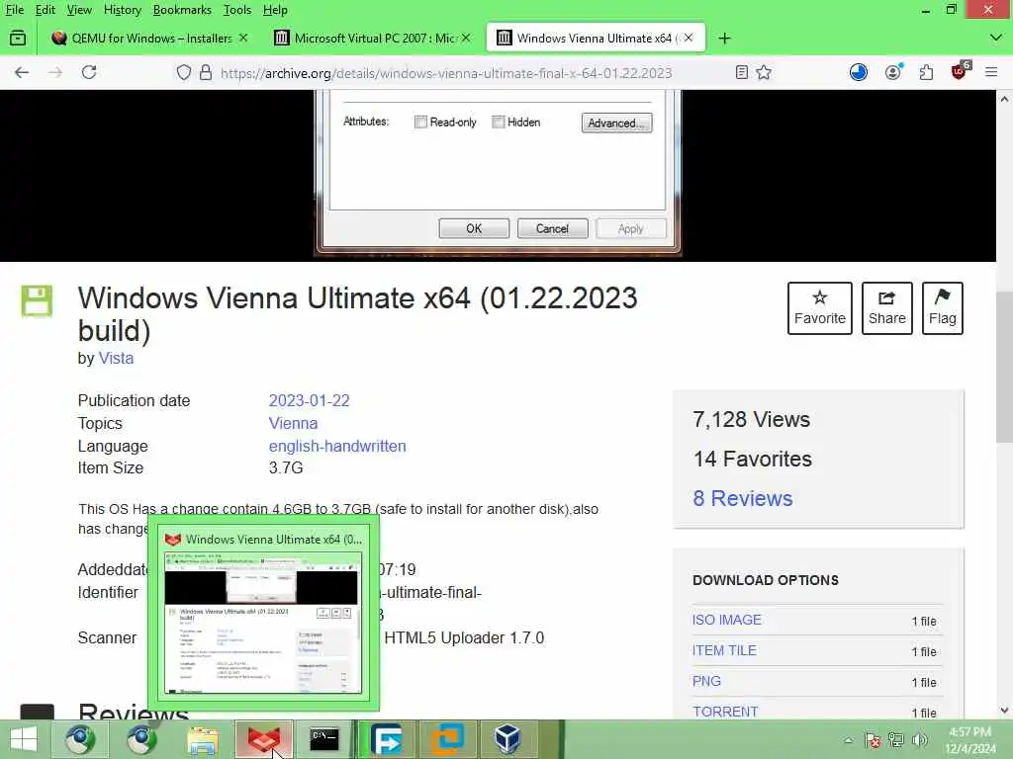Toggle the Read-only checkbox in the image
1013x759 pixels.
pyautogui.click(x=420, y=122)
